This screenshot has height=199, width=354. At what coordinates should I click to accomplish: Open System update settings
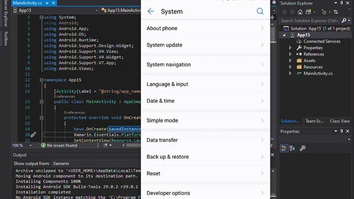click(205, 45)
